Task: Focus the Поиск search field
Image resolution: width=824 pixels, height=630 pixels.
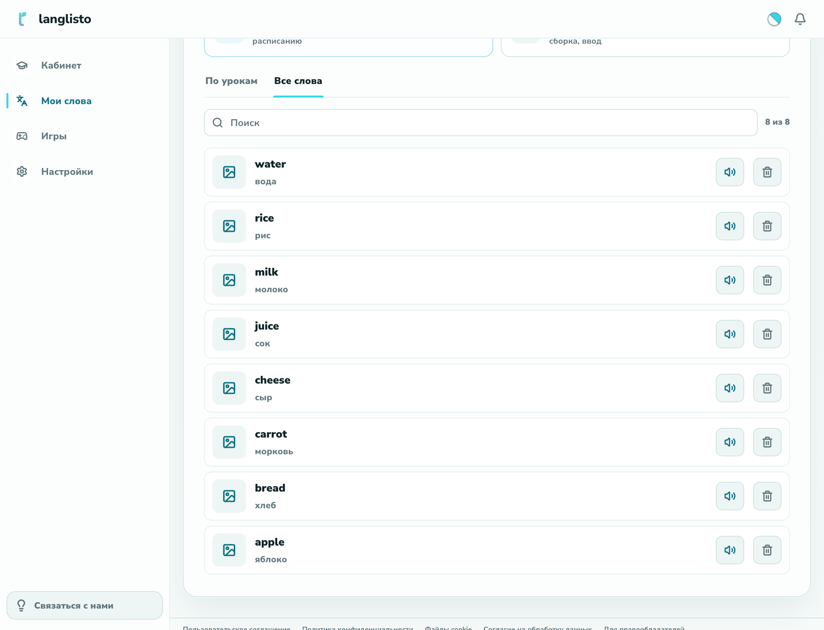Action: point(481,123)
